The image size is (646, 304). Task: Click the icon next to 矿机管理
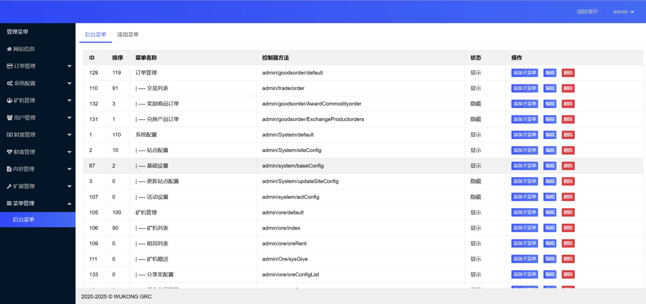[x=10, y=100]
